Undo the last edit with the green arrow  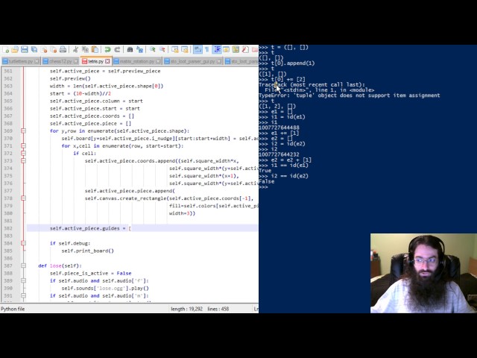pos(107,50)
